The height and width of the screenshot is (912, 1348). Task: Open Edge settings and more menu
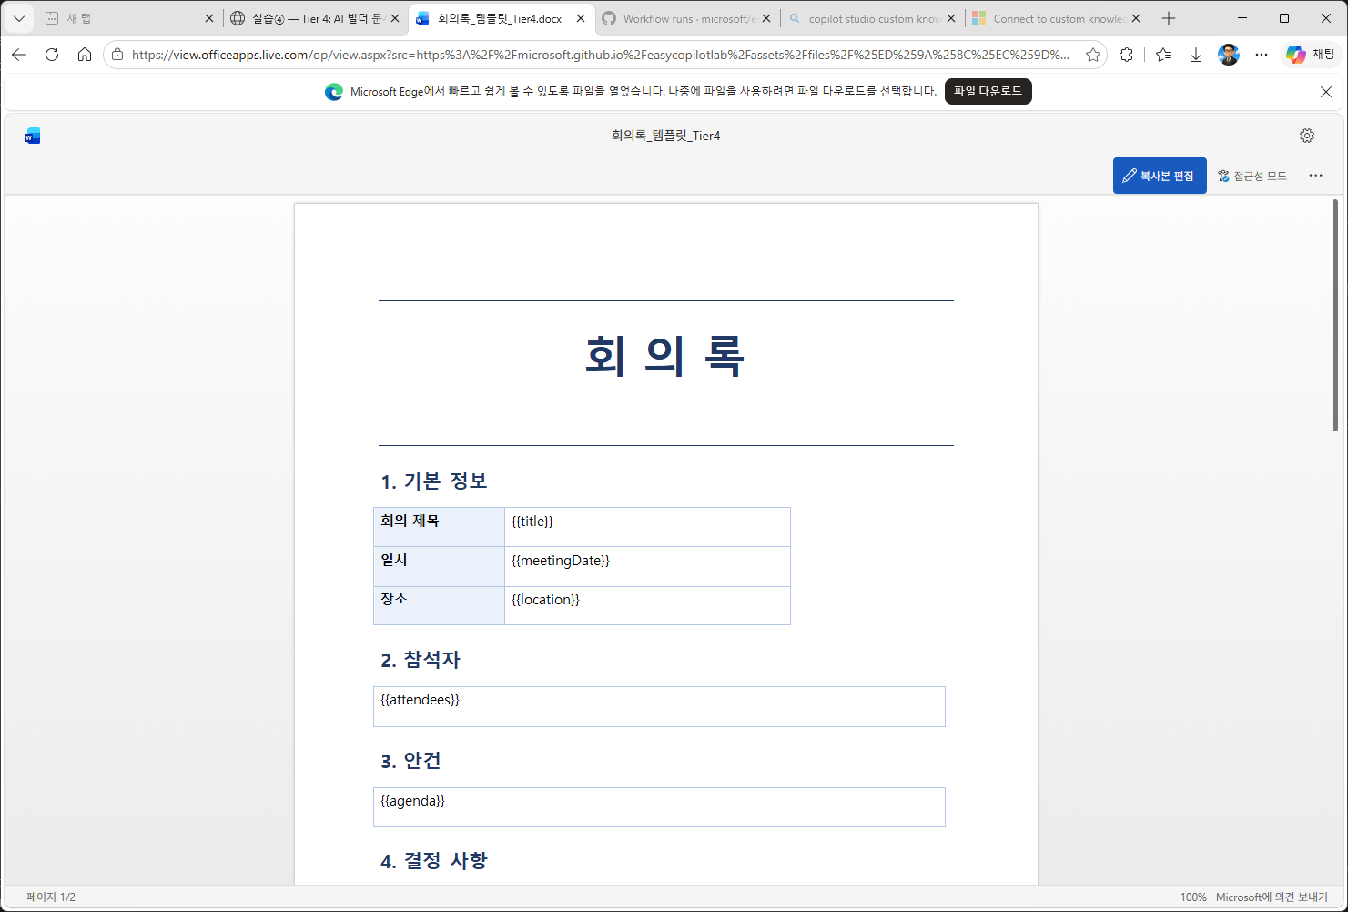pos(1262,55)
